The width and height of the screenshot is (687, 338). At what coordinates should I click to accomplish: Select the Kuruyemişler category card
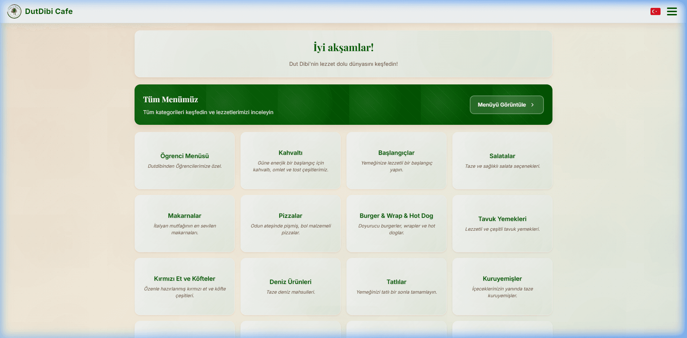pos(502,286)
